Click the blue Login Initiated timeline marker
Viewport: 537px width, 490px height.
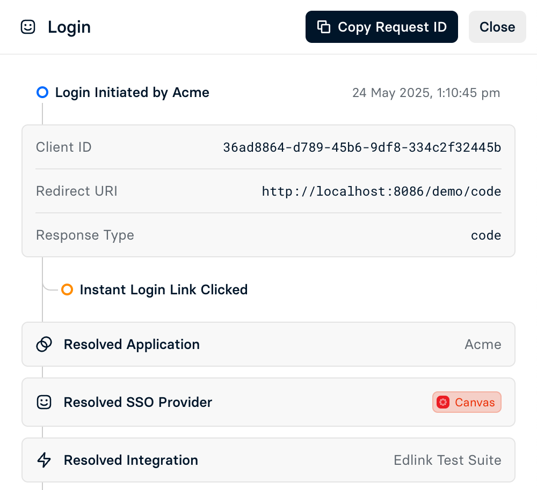(x=42, y=92)
